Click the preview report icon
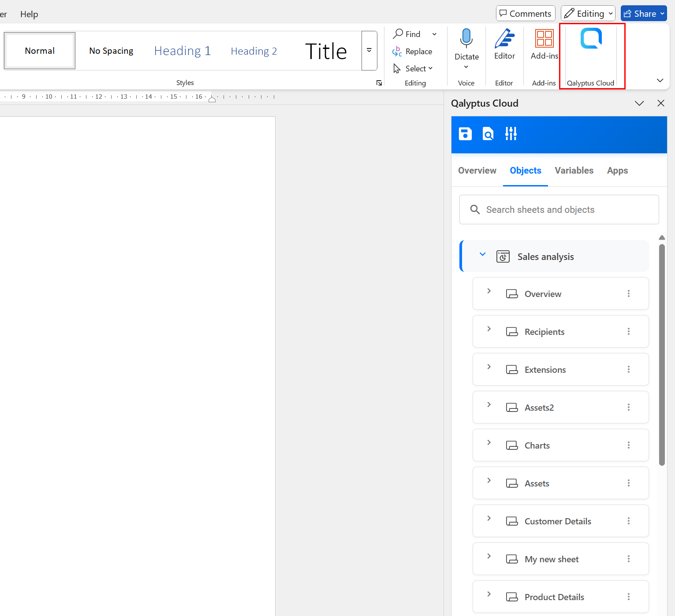This screenshot has width=675, height=616. 488,134
